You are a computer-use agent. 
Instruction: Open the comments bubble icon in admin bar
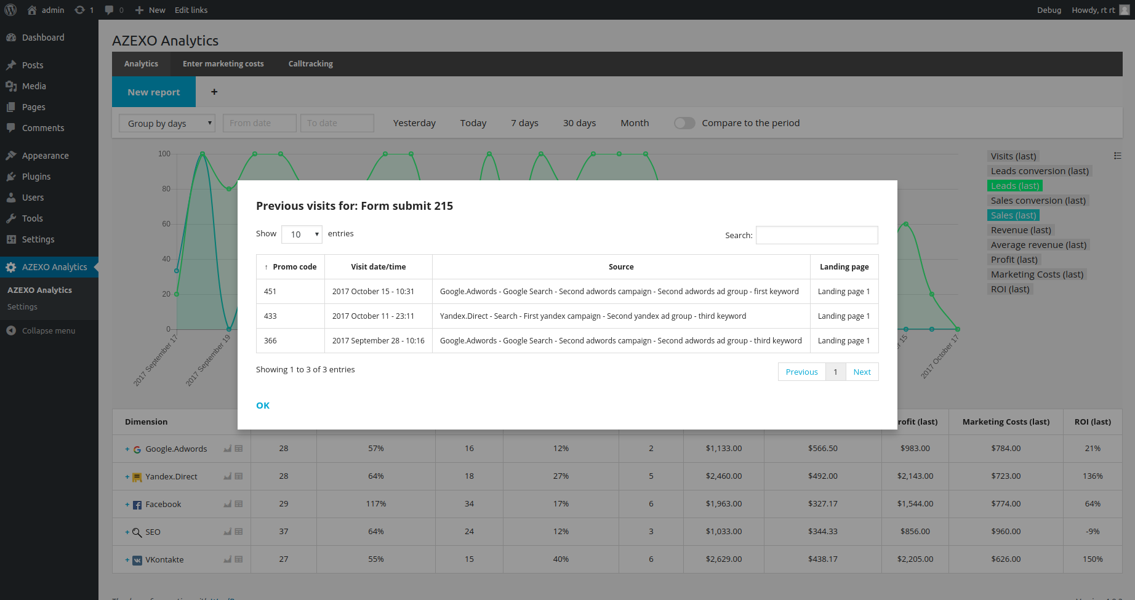[x=110, y=10]
